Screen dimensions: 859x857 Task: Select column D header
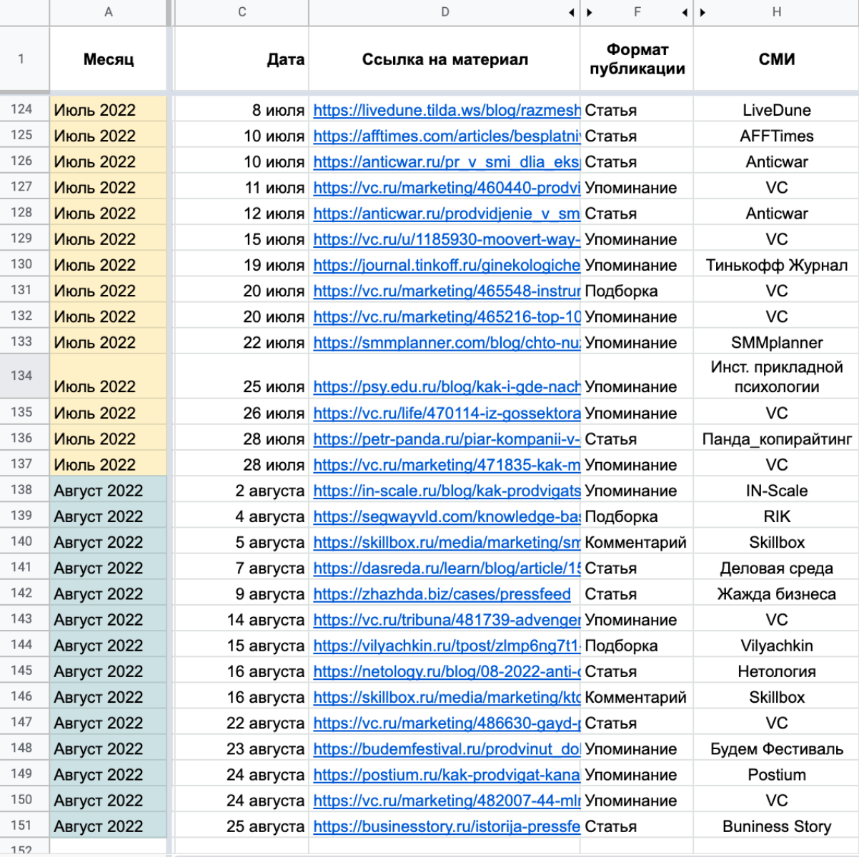click(x=445, y=12)
